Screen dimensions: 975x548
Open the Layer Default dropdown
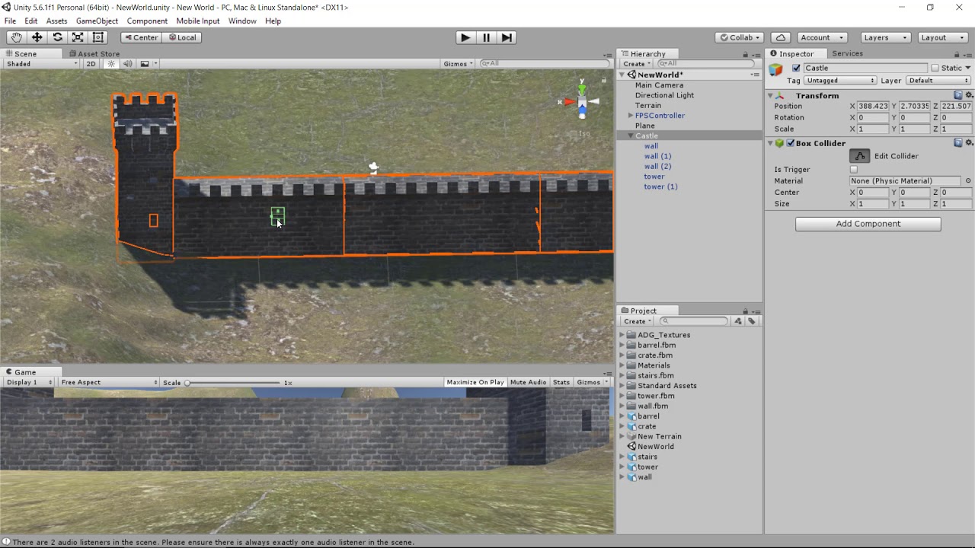pos(938,81)
